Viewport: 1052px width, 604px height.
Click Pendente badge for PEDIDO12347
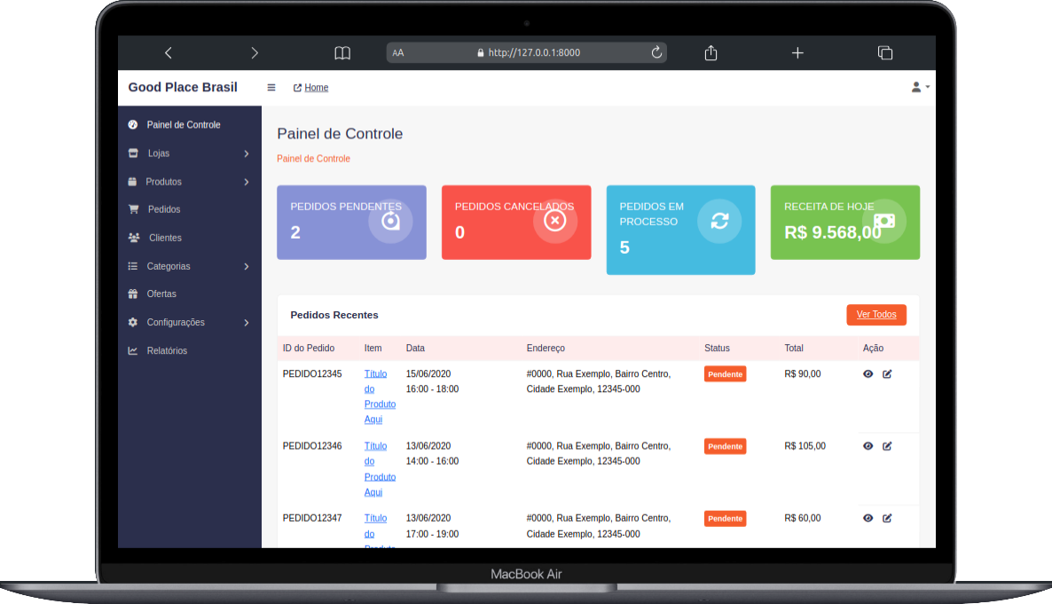pyautogui.click(x=726, y=519)
